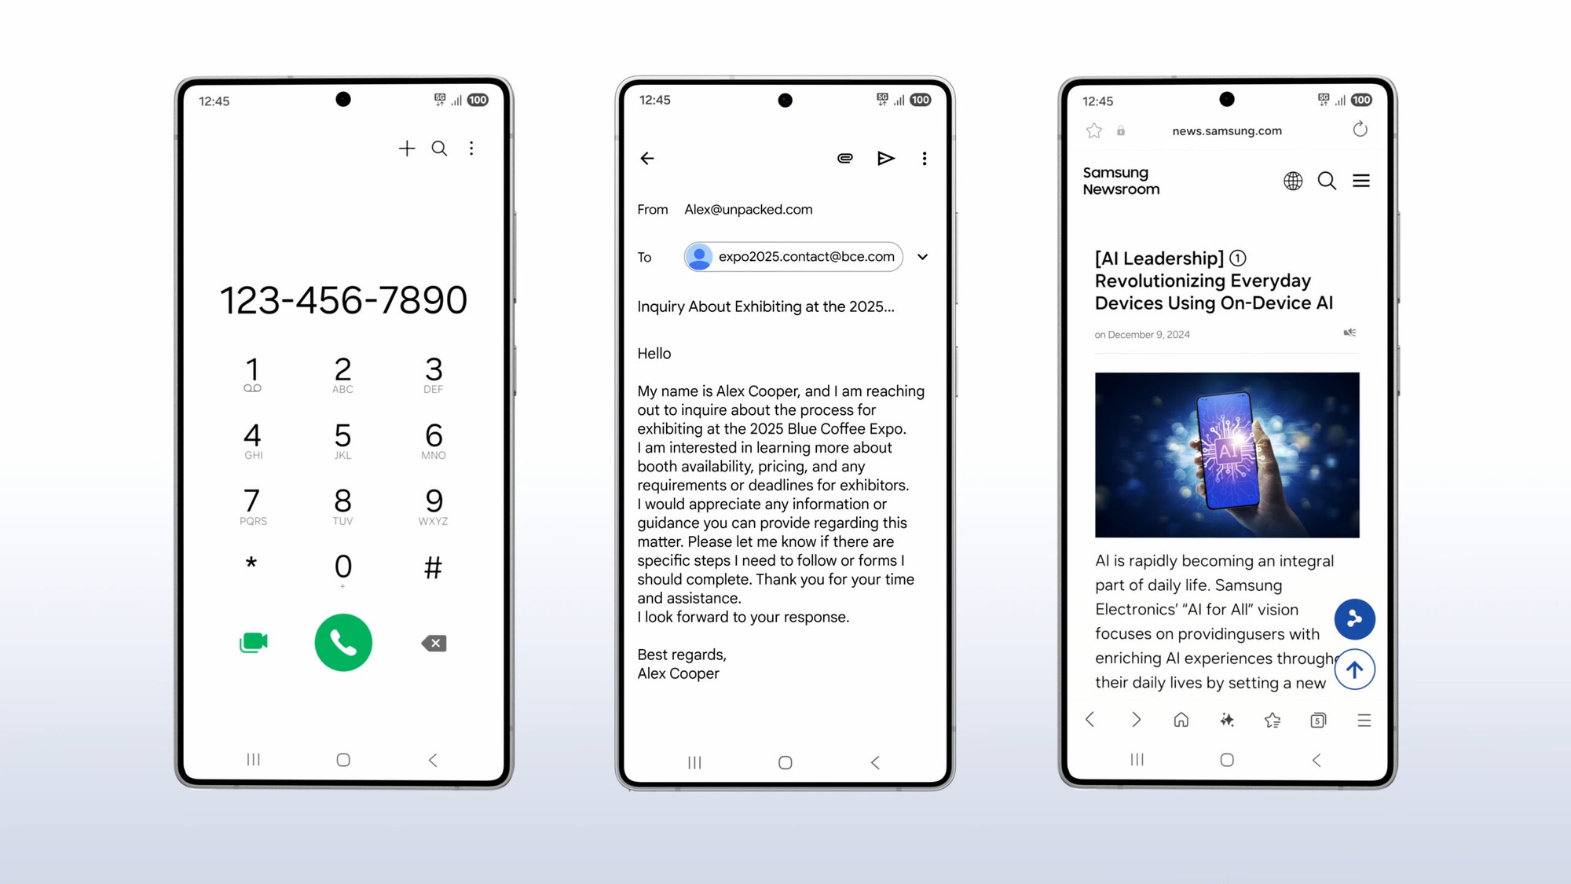Tap the green call button
The width and height of the screenshot is (1571, 884).
343,642
